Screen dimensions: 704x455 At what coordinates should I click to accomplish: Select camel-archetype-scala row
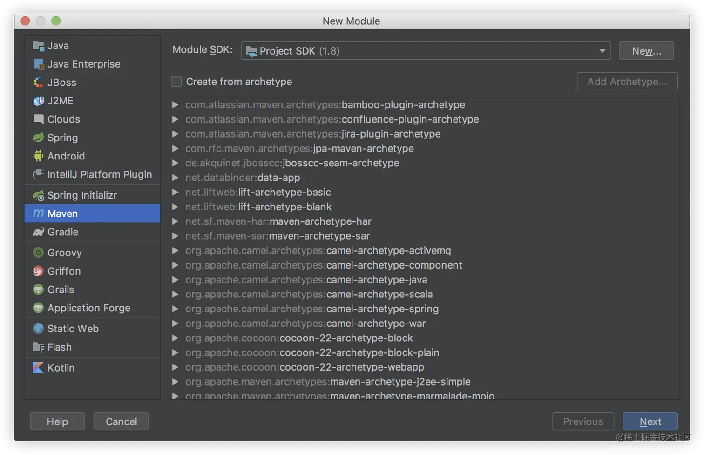[424, 294]
